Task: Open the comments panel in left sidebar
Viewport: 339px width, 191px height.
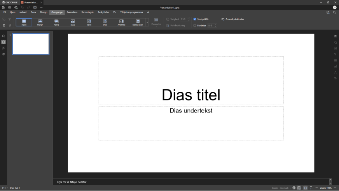Action: pos(3,48)
